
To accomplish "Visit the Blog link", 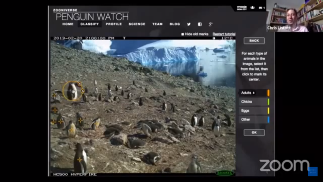I will 175,24.
